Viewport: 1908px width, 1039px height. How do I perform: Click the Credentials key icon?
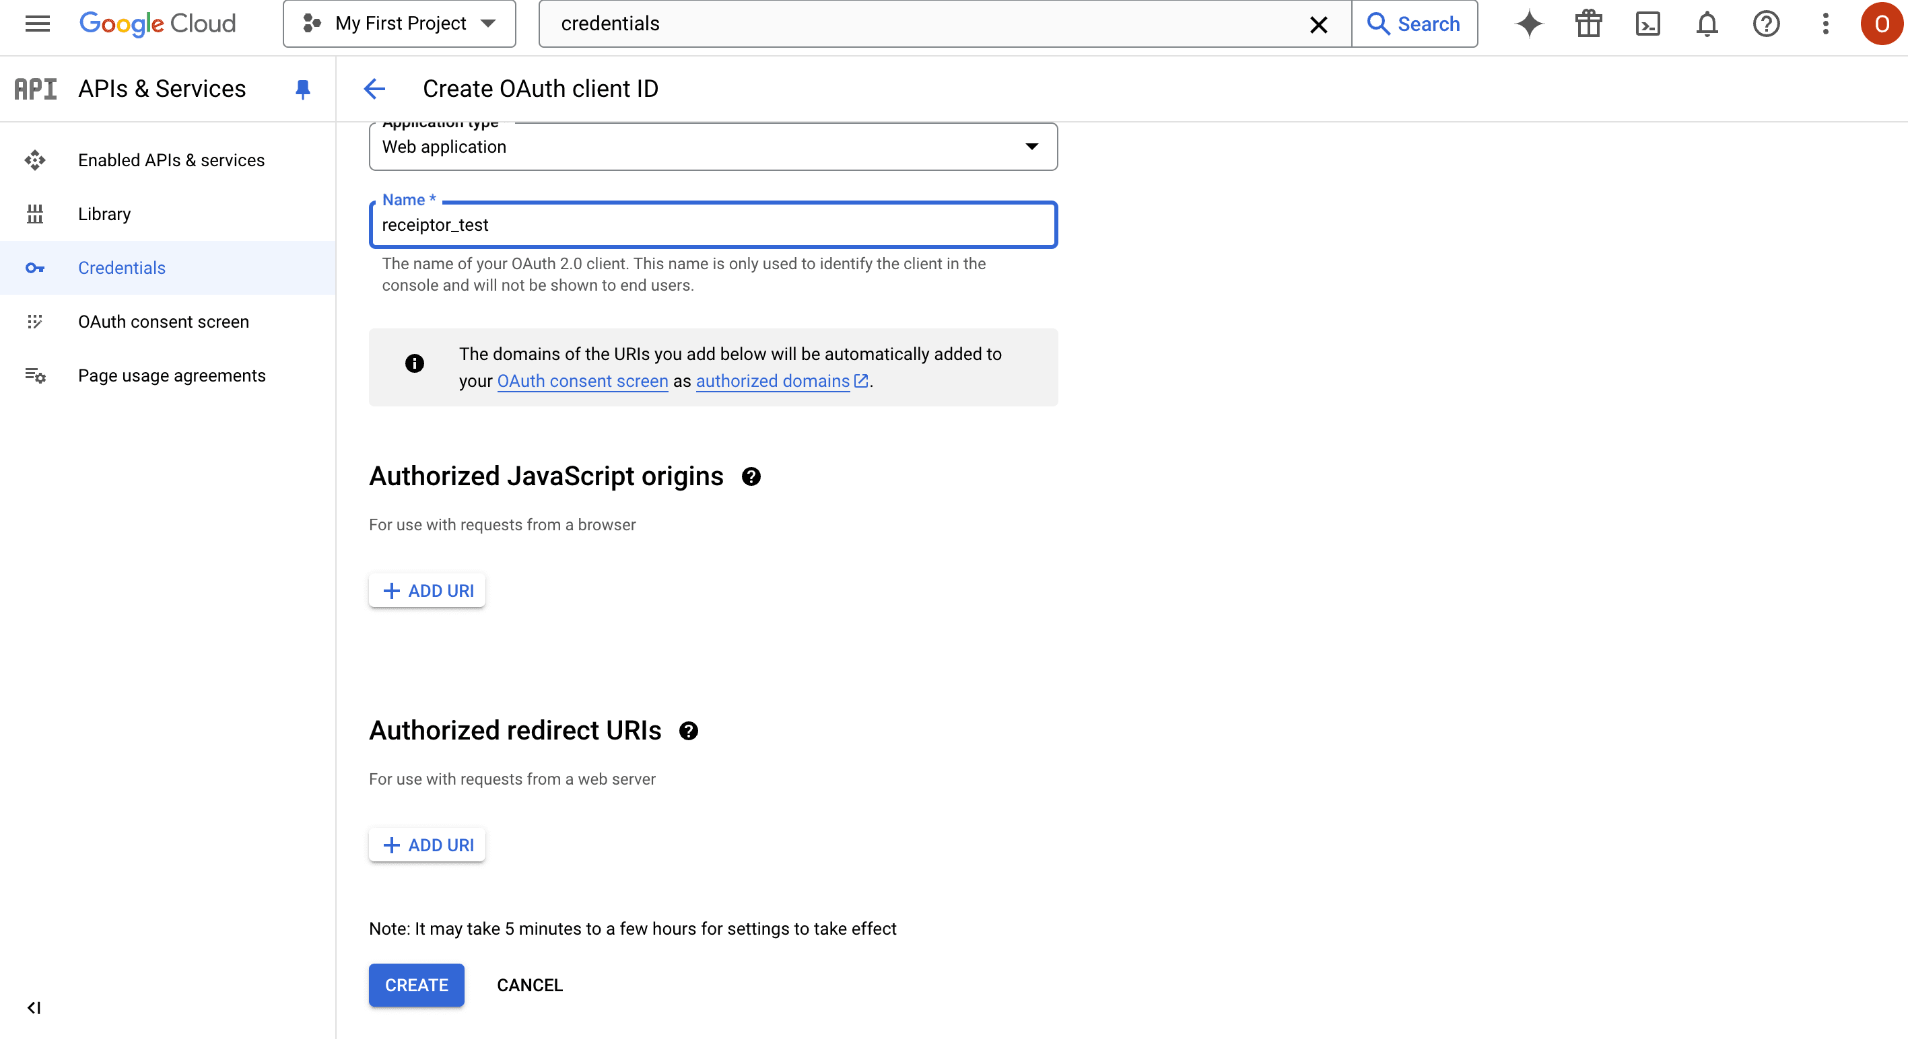pos(35,268)
